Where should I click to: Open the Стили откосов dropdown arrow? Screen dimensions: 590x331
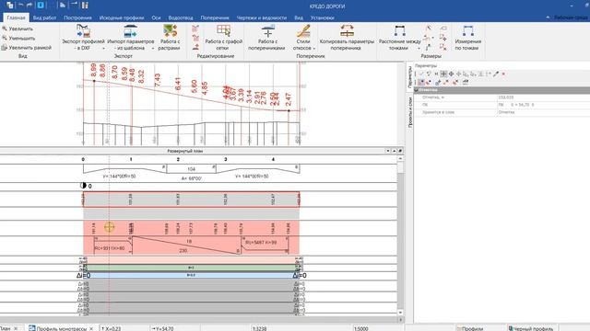pos(314,49)
